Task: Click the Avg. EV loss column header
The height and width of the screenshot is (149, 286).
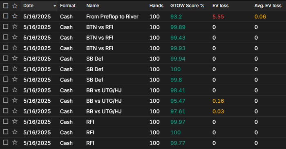Action: click(268, 6)
